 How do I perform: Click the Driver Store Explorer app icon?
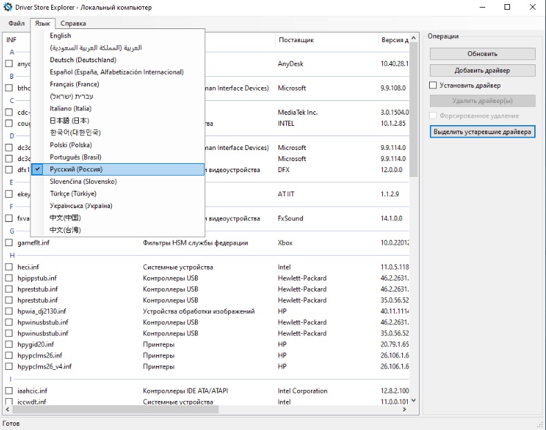(8, 8)
